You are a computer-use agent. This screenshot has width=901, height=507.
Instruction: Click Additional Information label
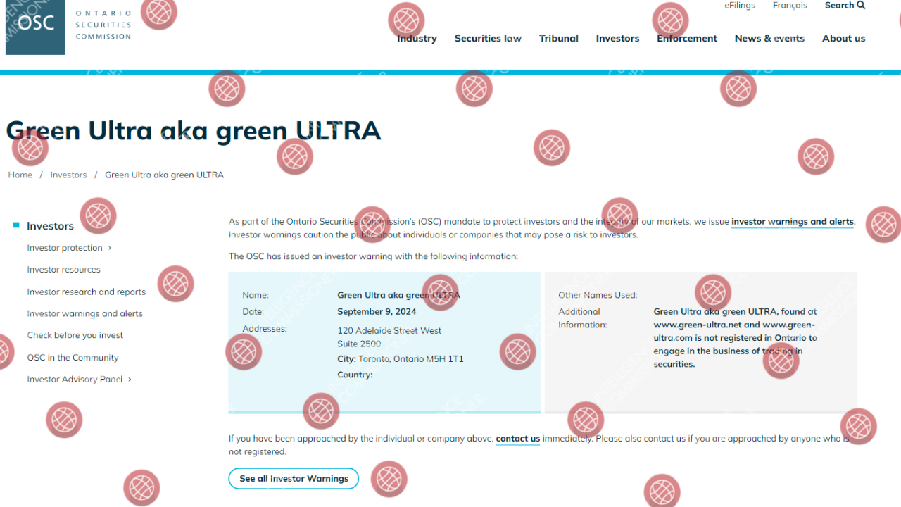tap(583, 318)
